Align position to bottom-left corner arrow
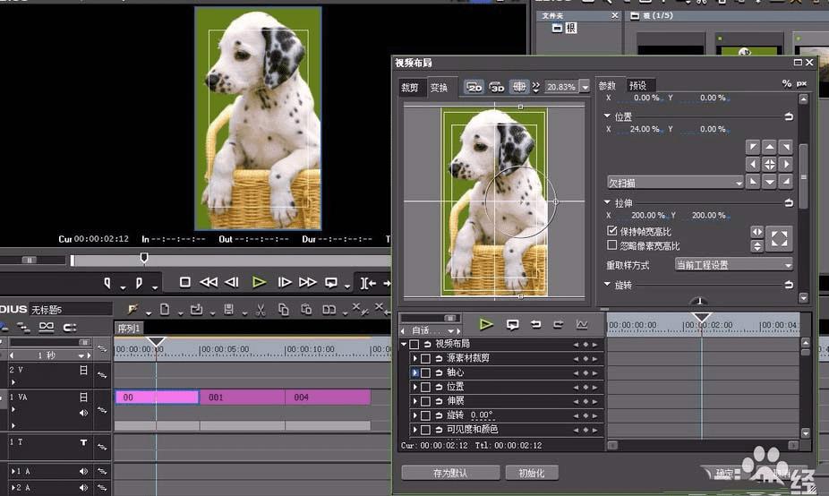The image size is (829, 496). [753, 182]
